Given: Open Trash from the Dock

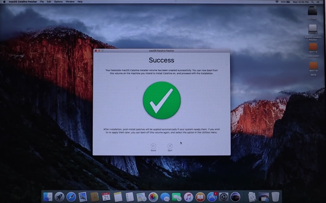Looking at the screenshot, I should [276, 197].
